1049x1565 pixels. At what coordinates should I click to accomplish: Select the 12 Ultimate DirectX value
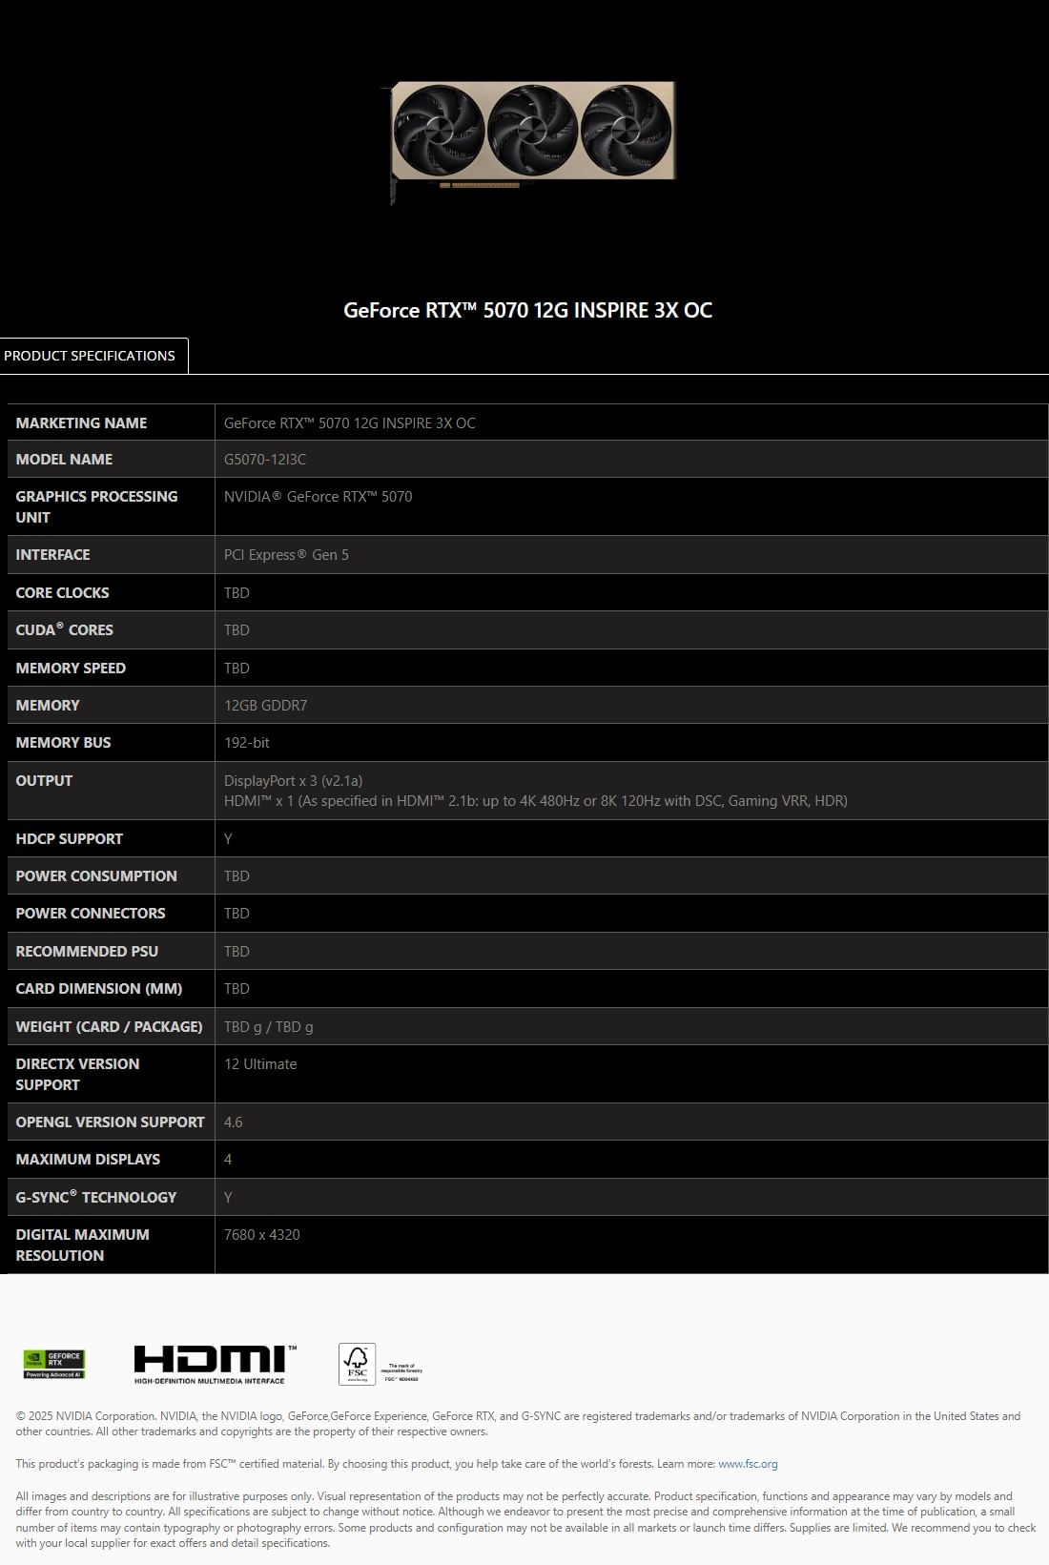pyautogui.click(x=260, y=1064)
